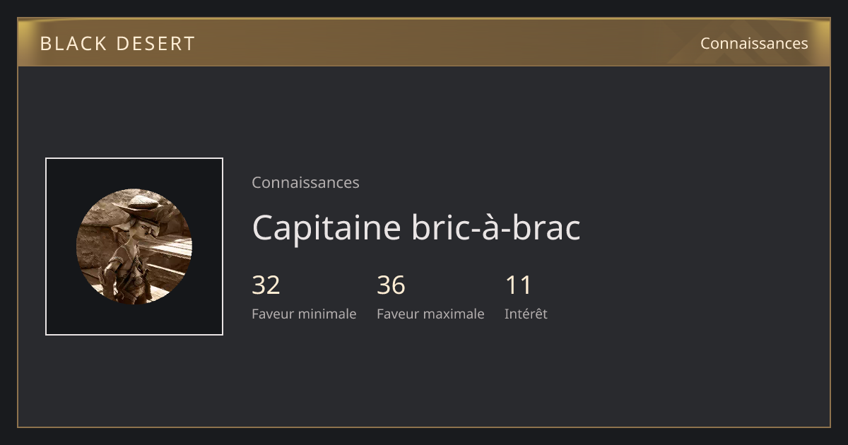Click the white-bordered portrait frame
The height and width of the screenshot is (445, 848).
(134, 247)
